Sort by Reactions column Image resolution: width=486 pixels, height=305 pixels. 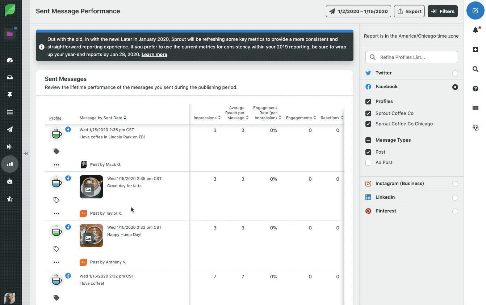(x=332, y=118)
